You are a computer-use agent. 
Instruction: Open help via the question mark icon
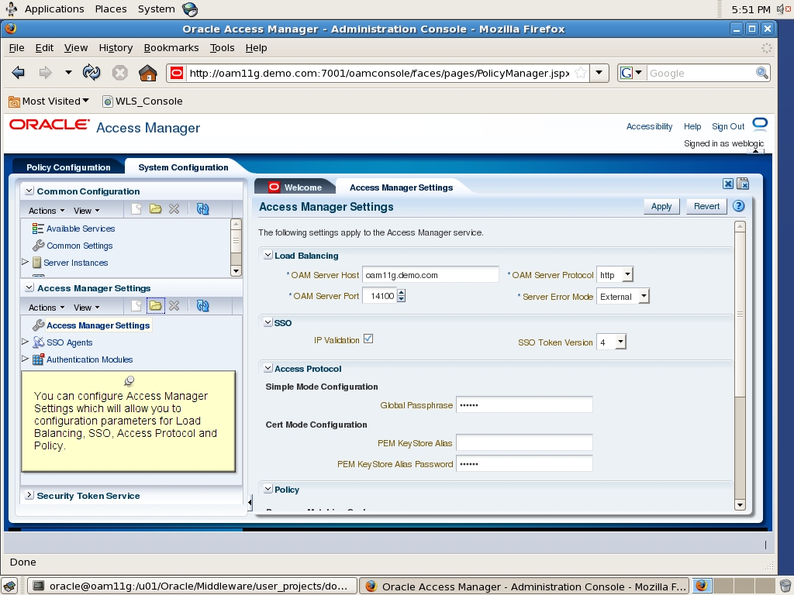point(738,205)
